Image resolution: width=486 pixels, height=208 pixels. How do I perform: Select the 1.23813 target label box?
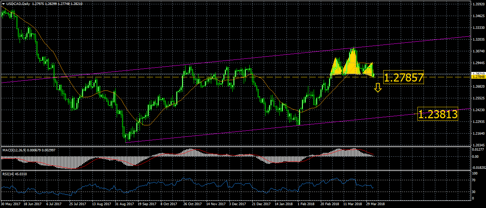click(x=437, y=114)
